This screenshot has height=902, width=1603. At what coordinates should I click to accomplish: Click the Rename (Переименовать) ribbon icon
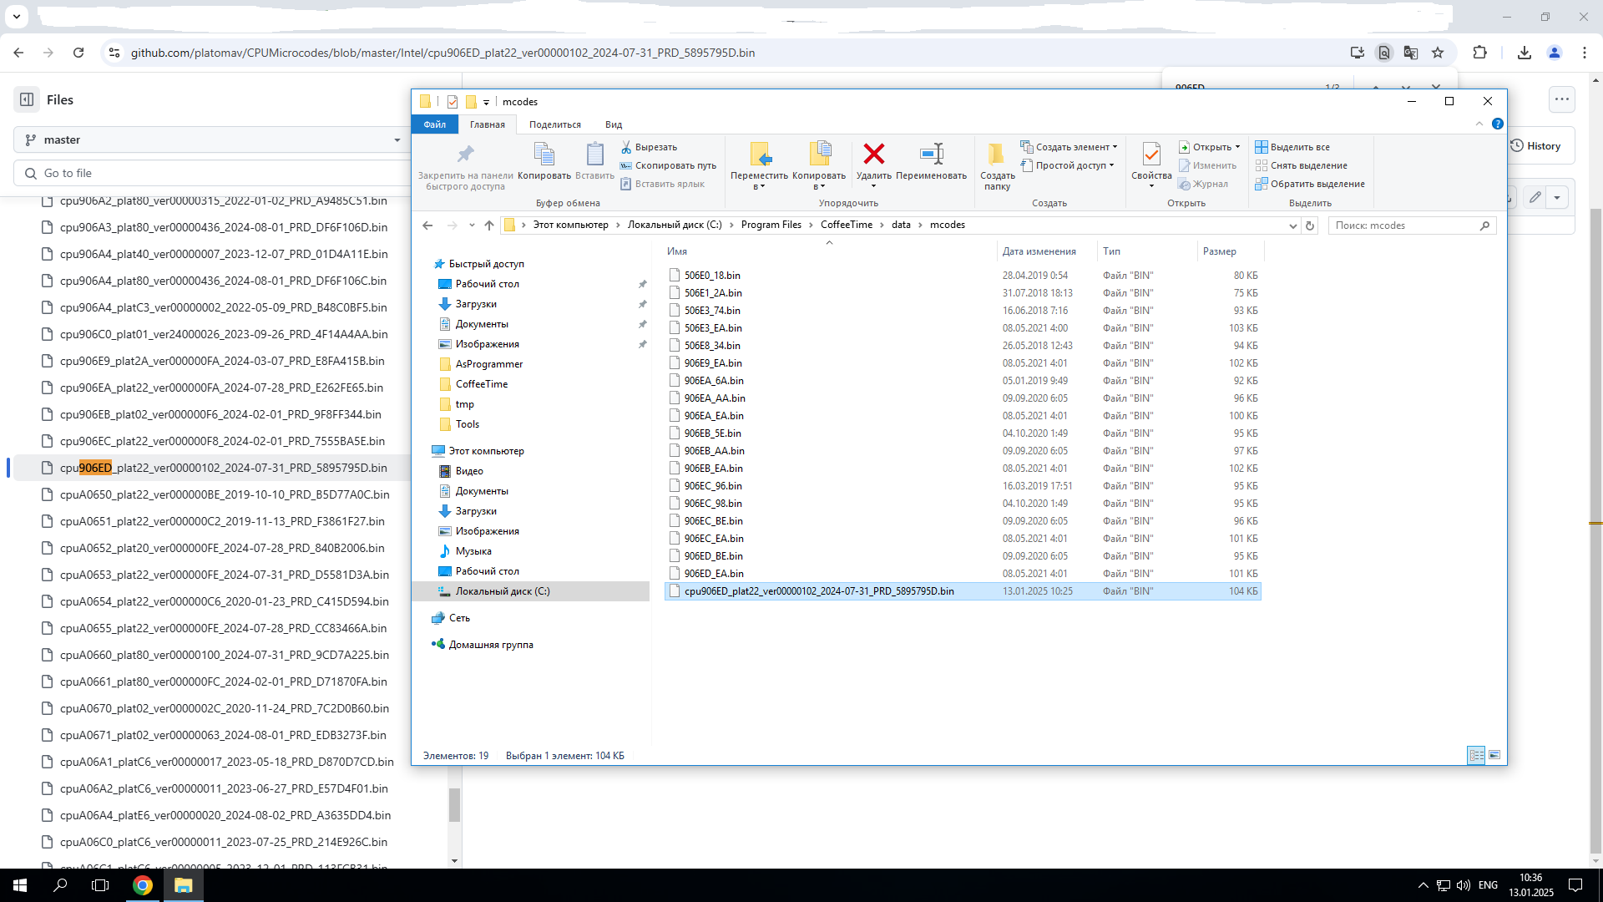pyautogui.click(x=931, y=155)
